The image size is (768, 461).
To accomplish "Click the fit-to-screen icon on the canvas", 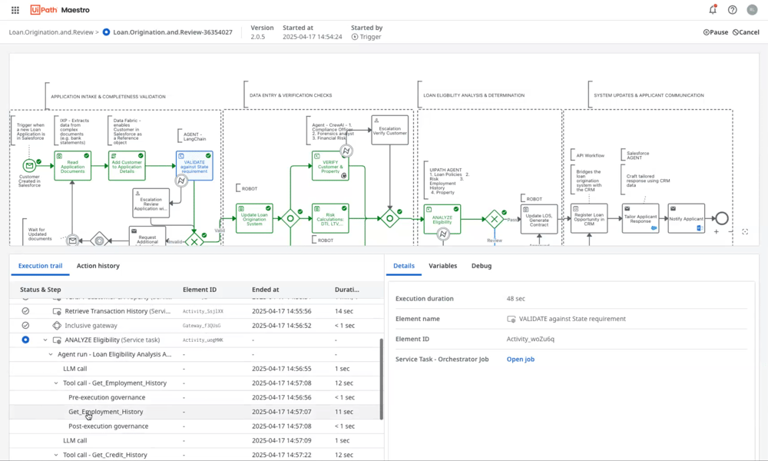I will click(x=745, y=232).
